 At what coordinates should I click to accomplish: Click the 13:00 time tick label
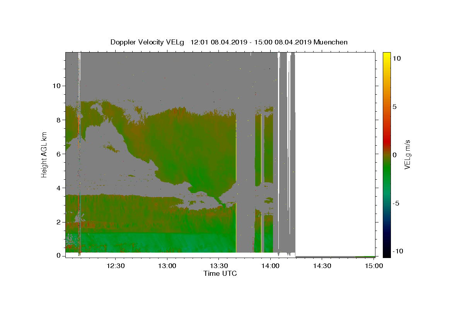[x=167, y=266]
